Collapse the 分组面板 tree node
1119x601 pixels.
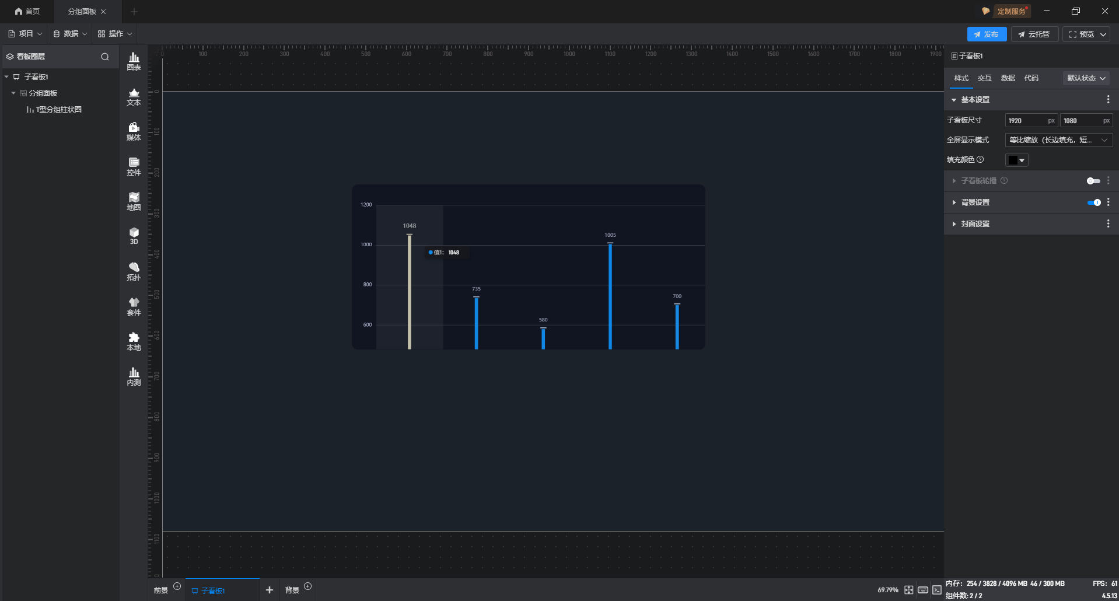click(13, 93)
